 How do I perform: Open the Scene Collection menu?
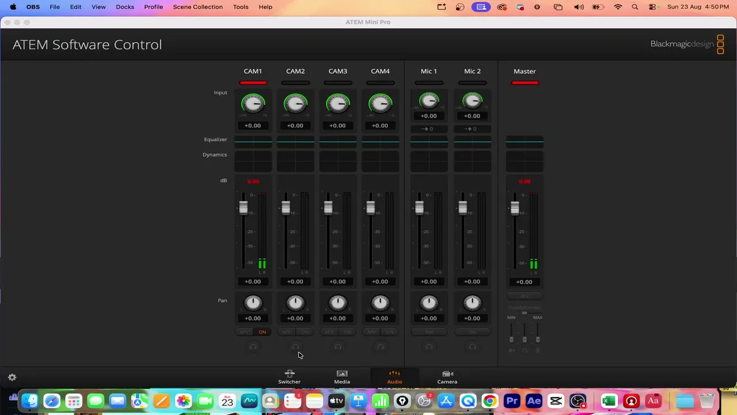coord(197,7)
